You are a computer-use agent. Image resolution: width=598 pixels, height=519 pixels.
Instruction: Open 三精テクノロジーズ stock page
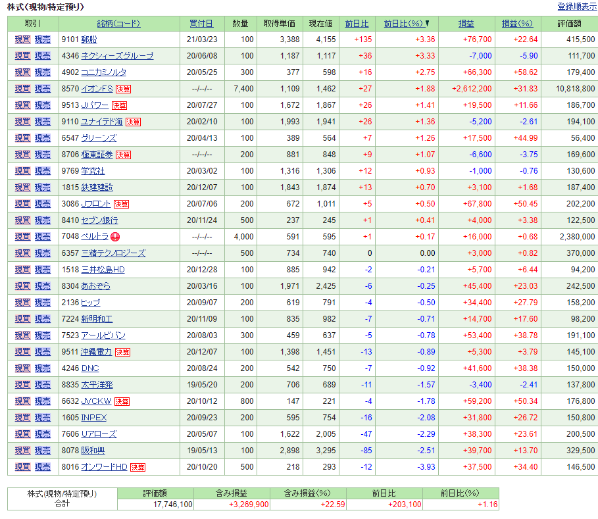click(113, 253)
